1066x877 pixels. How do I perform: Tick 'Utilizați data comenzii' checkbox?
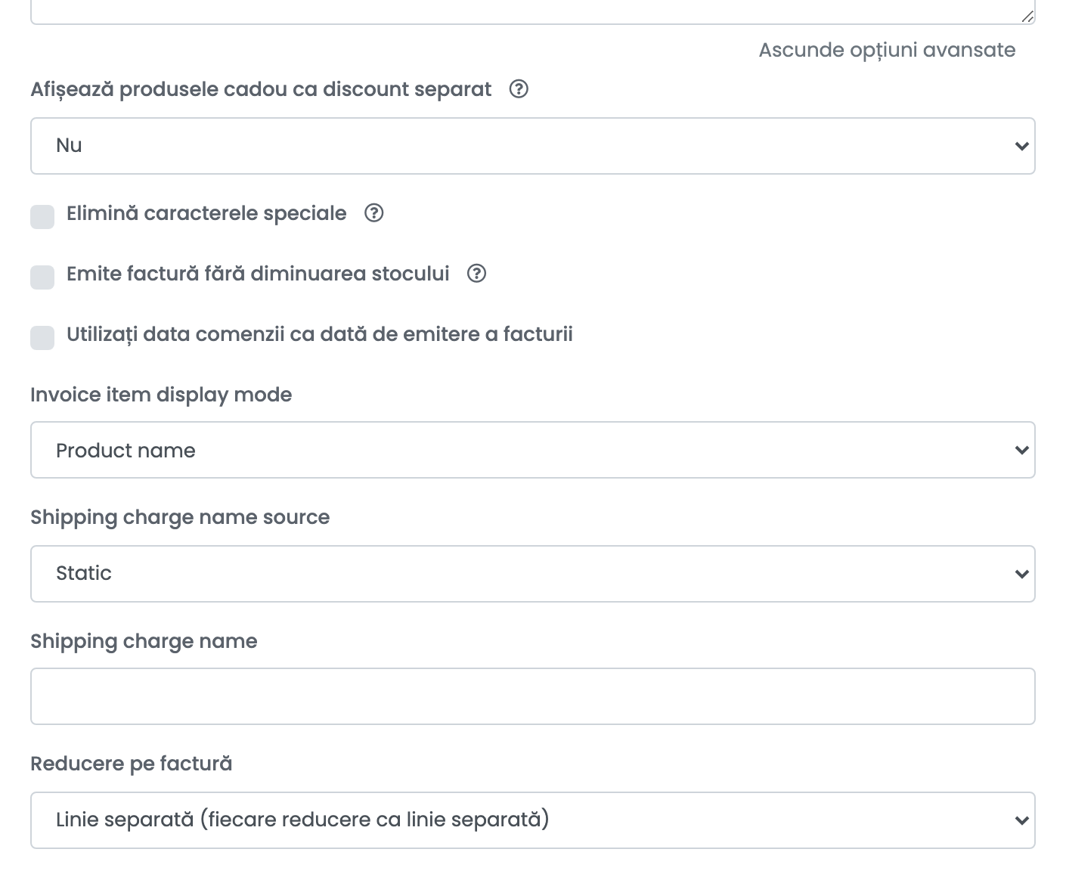click(x=42, y=337)
